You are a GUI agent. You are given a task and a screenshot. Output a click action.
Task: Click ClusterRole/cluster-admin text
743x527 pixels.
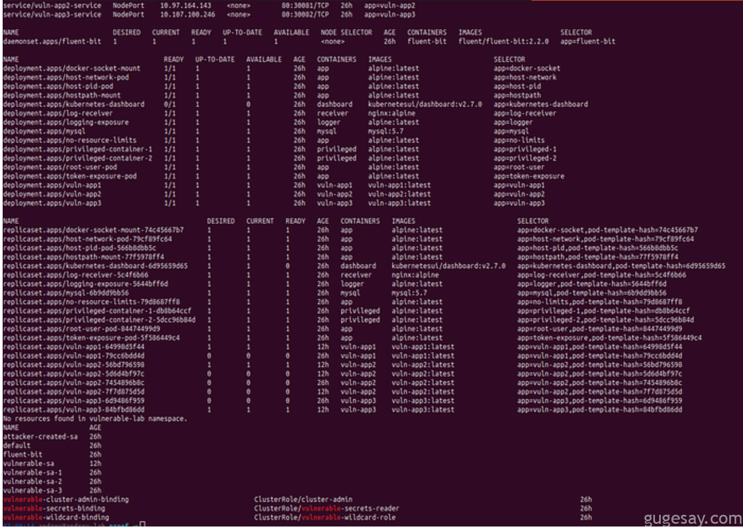tap(303, 500)
